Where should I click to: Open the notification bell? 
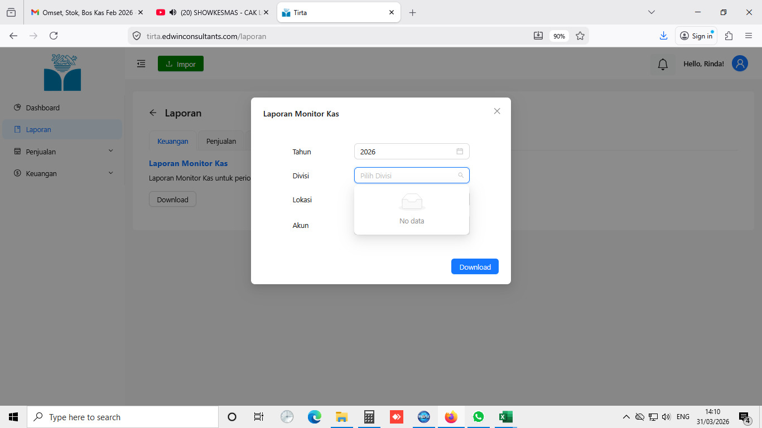pos(663,65)
